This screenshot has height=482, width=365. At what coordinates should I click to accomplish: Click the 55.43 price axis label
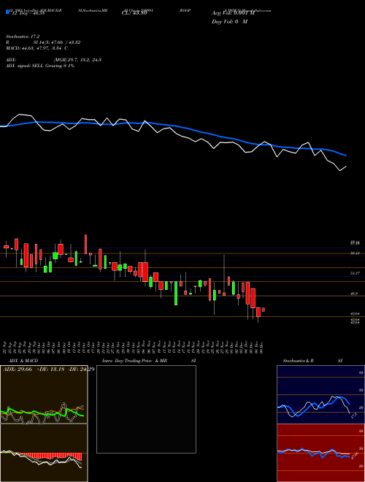click(x=355, y=253)
